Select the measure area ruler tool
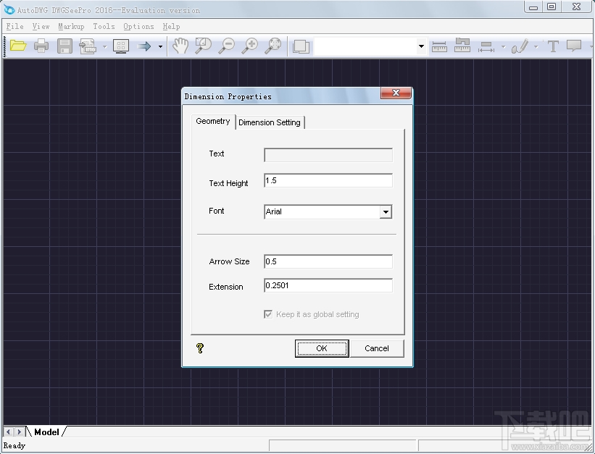Image resolution: width=595 pixels, height=454 pixels. pyautogui.click(x=462, y=46)
